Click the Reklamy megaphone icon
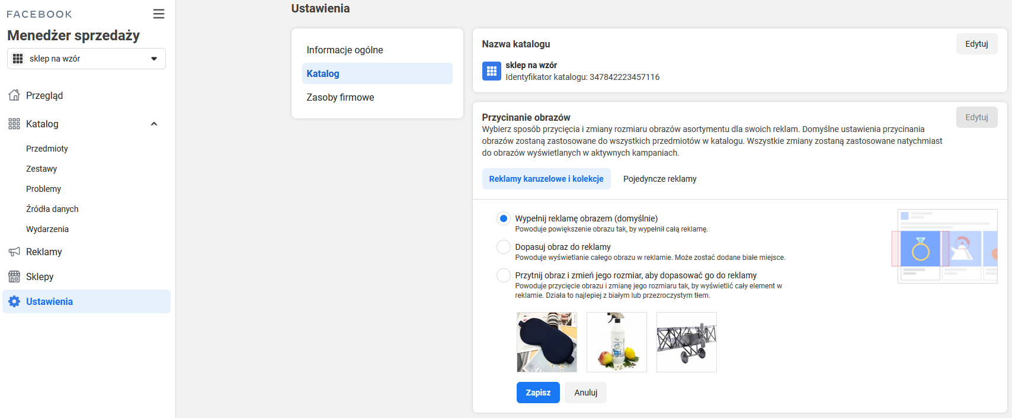Screen dimensions: 1012x418 click(14, 252)
